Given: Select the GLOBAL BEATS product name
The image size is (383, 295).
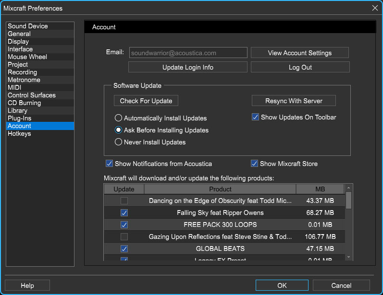Looking at the screenshot, I should pyautogui.click(x=220, y=248).
